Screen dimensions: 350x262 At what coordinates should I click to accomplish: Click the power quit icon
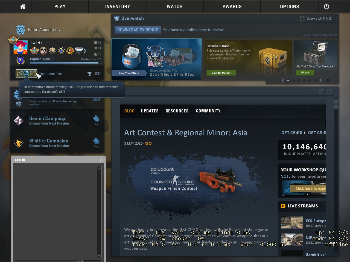pyautogui.click(x=326, y=7)
